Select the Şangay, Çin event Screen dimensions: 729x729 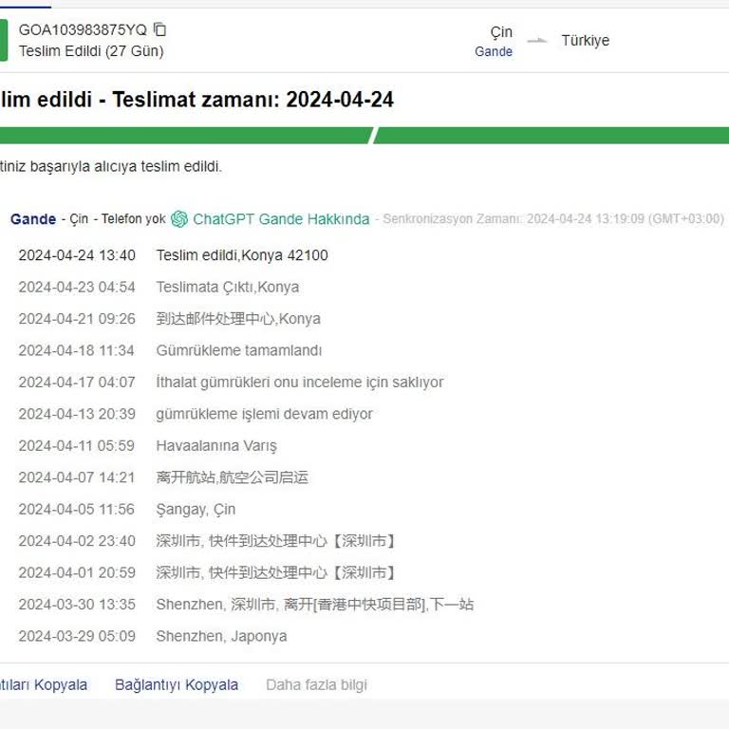(196, 509)
